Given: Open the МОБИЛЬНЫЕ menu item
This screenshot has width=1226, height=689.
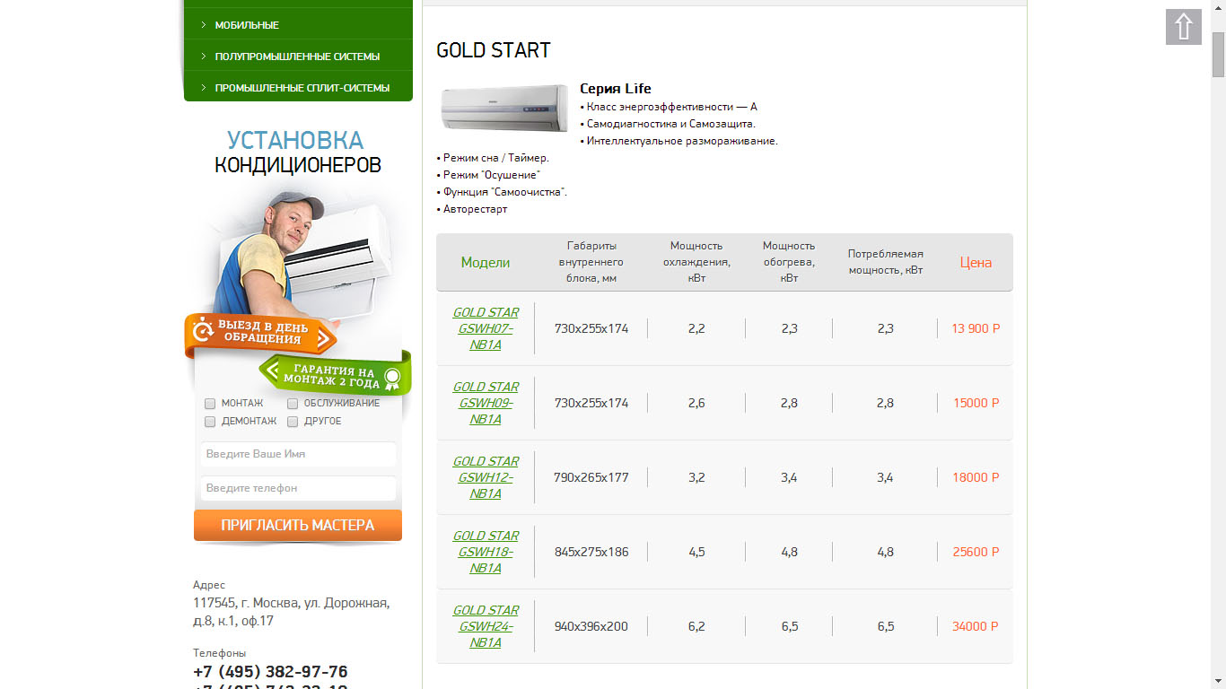Looking at the screenshot, I should pyautogui.click(x=248, y=24).
